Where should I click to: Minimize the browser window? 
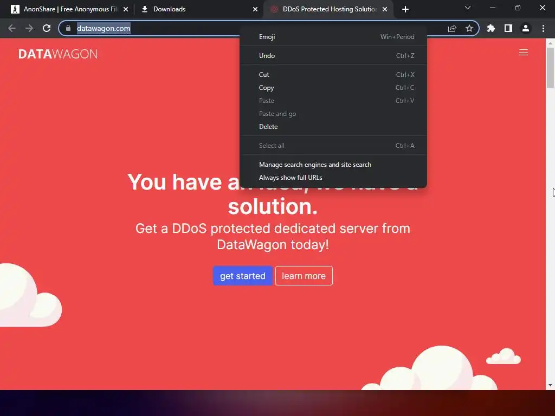(492, 8)
